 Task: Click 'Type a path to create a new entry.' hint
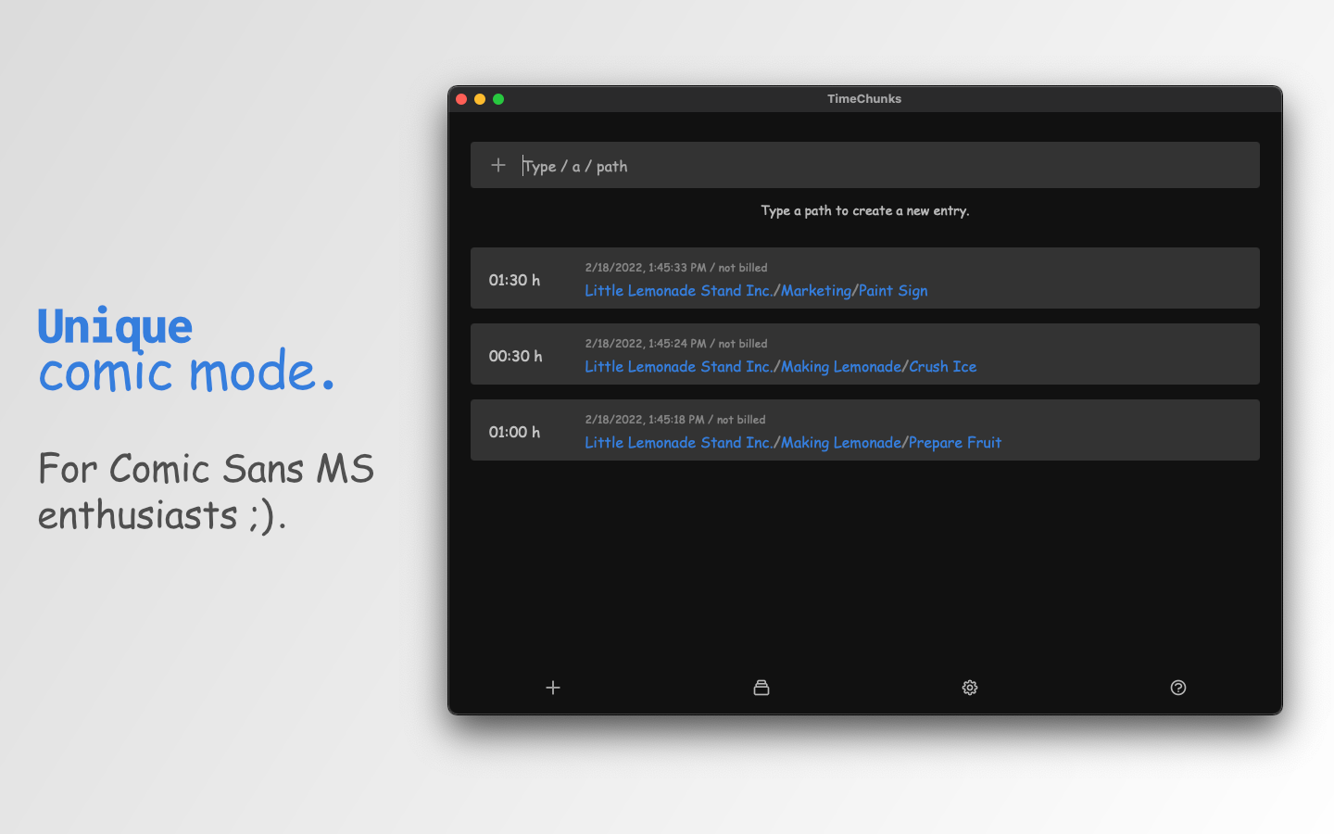coord(865,211)
